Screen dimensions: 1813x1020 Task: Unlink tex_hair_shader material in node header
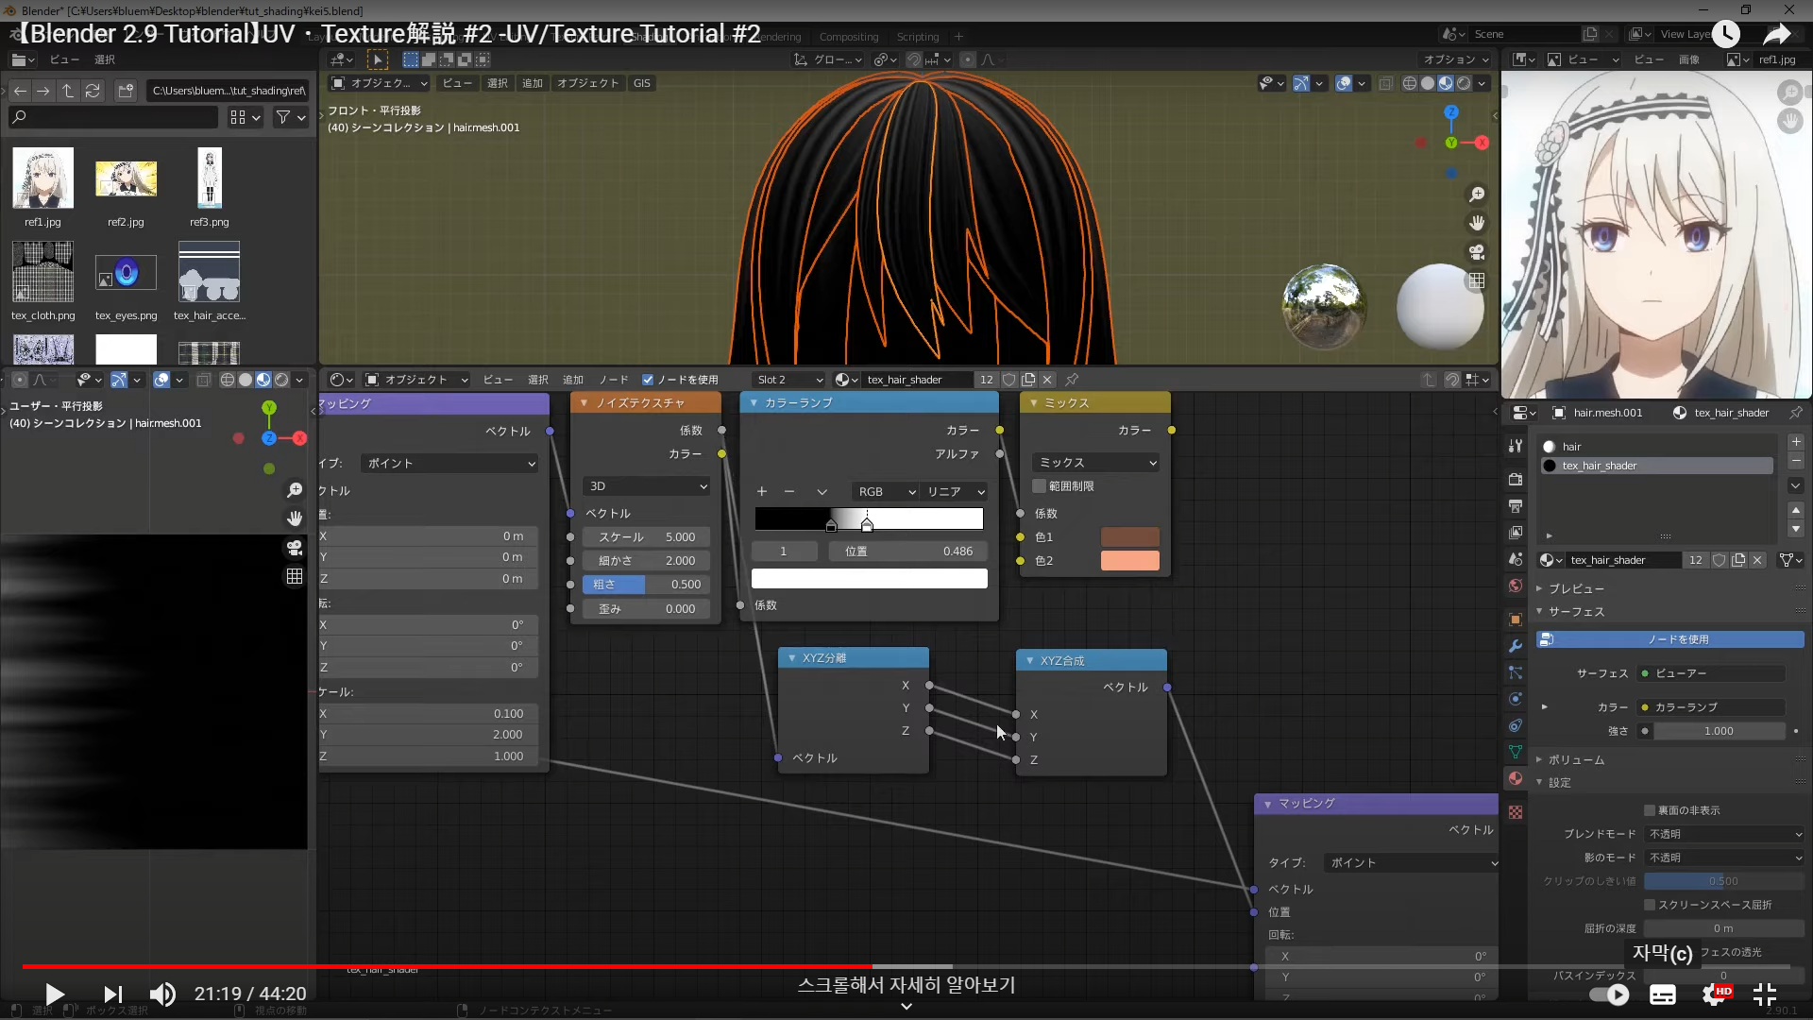1047,380
